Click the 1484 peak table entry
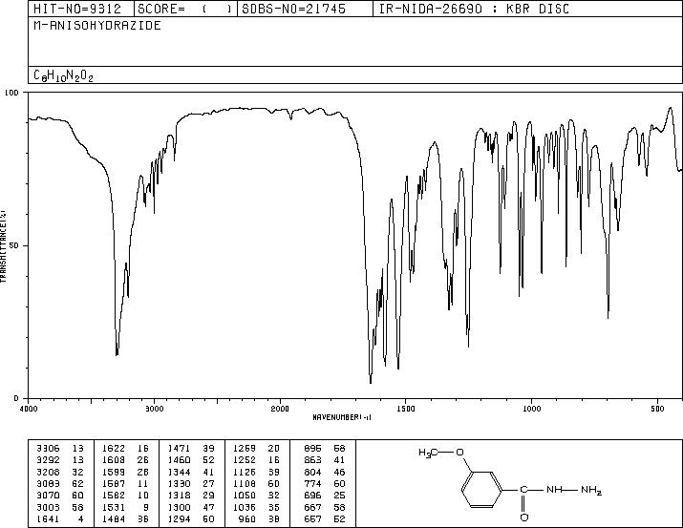 tap(125, 518)
